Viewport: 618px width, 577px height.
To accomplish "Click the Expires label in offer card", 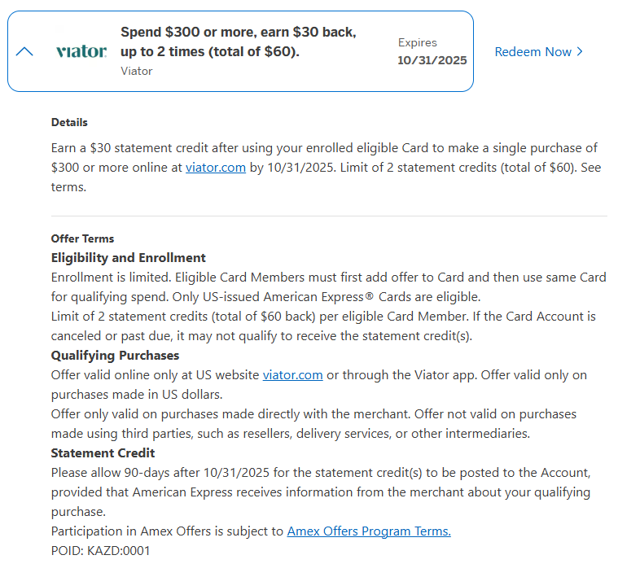I will coord(417,42).
